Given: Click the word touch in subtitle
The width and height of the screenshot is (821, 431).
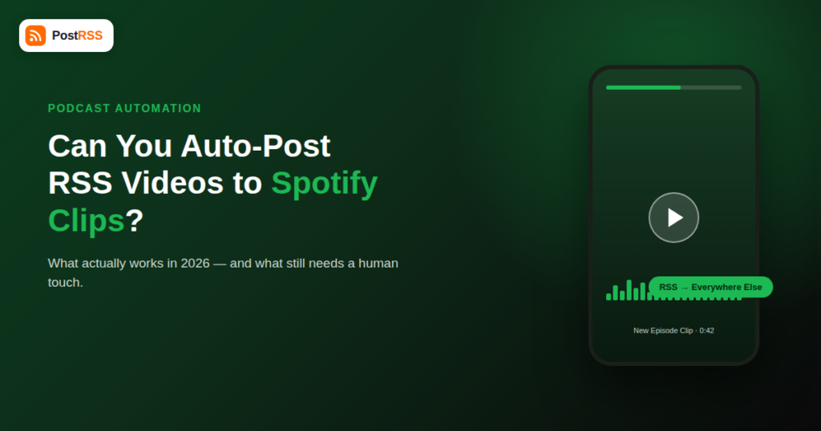Looking at the screenshot, I should [x=66, y=283].
